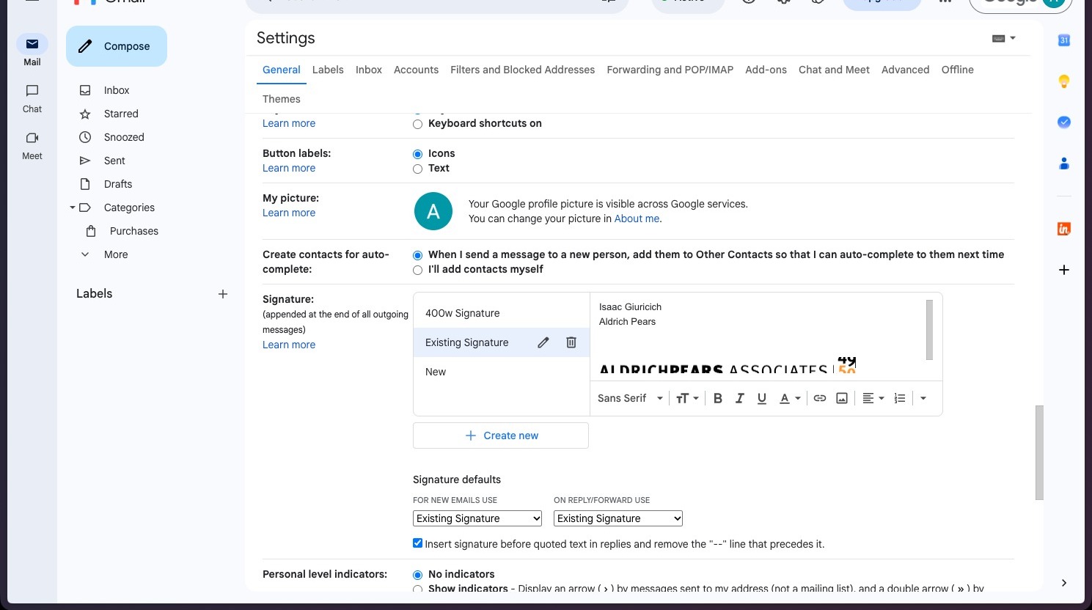This screenshot has height=610, width=1092.
Task: Open Google Calendar from side panel
Action: [x=1064, y=40]
